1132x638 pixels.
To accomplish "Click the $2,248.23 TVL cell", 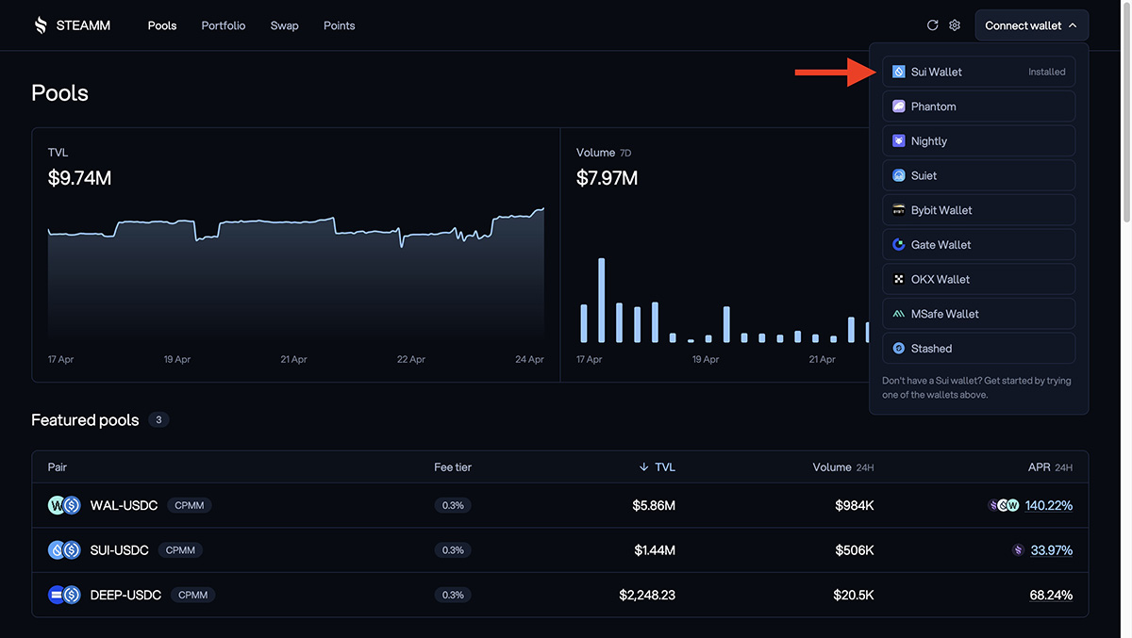I will [647, 595].
